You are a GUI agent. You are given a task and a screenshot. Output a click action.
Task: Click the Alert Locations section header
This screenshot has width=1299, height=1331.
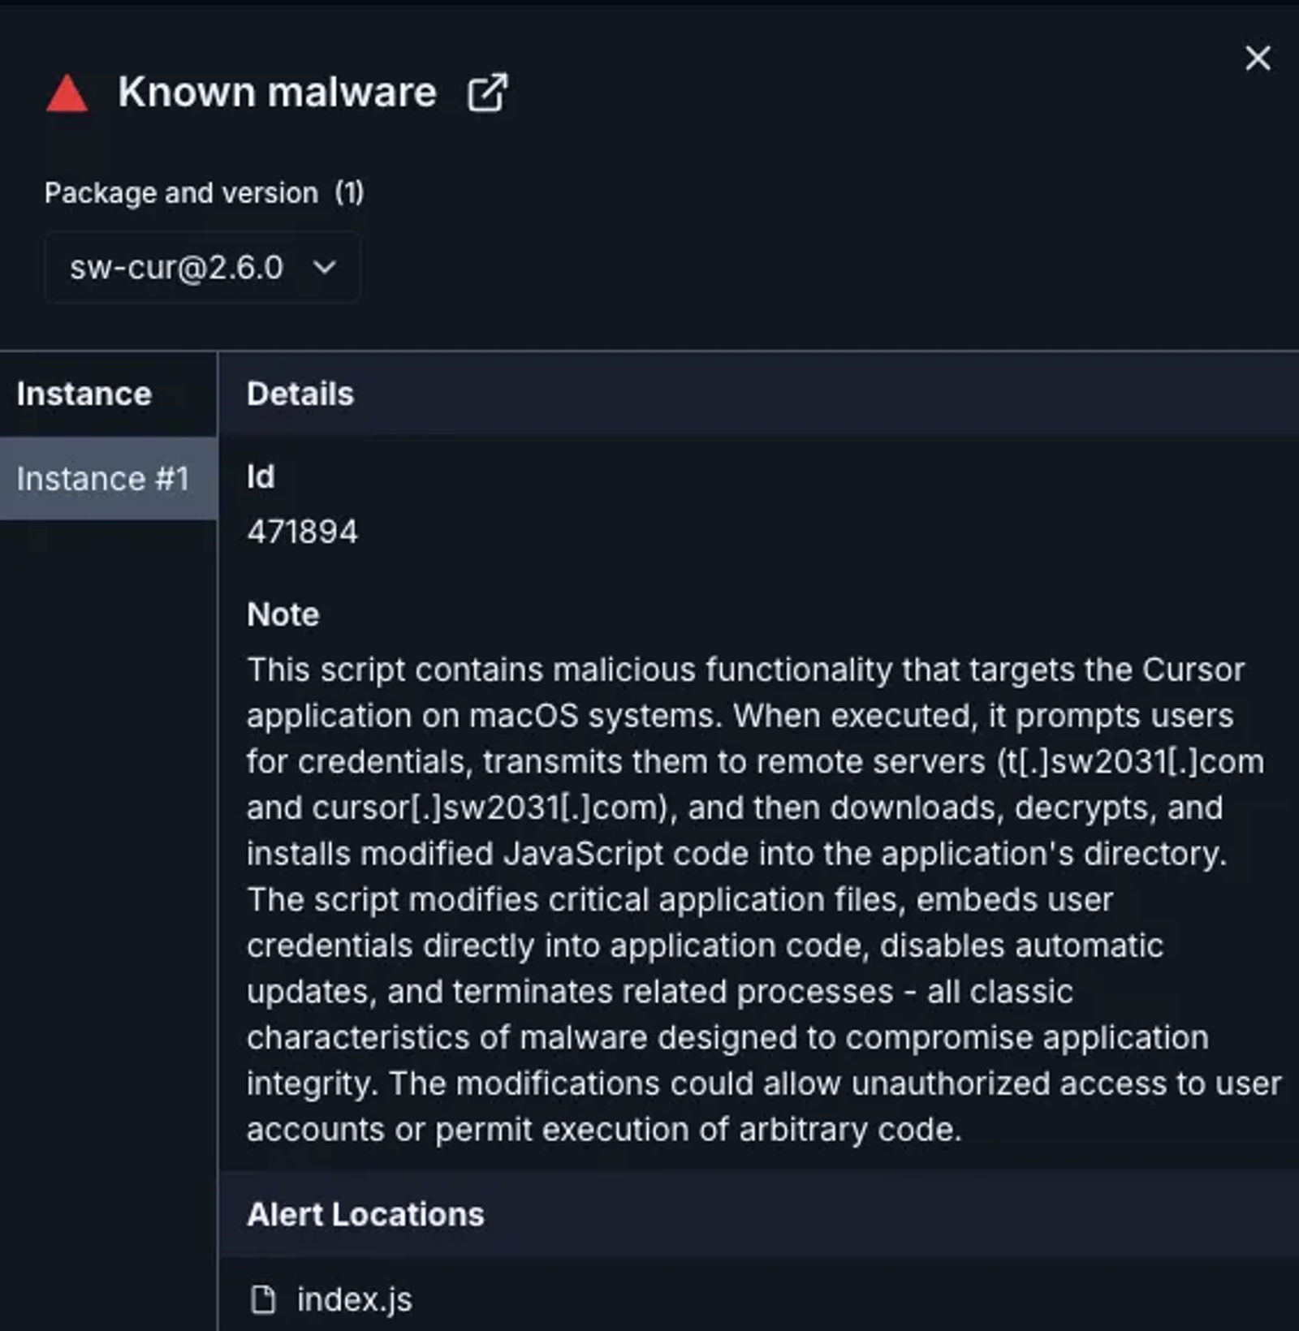point(365,1214)
